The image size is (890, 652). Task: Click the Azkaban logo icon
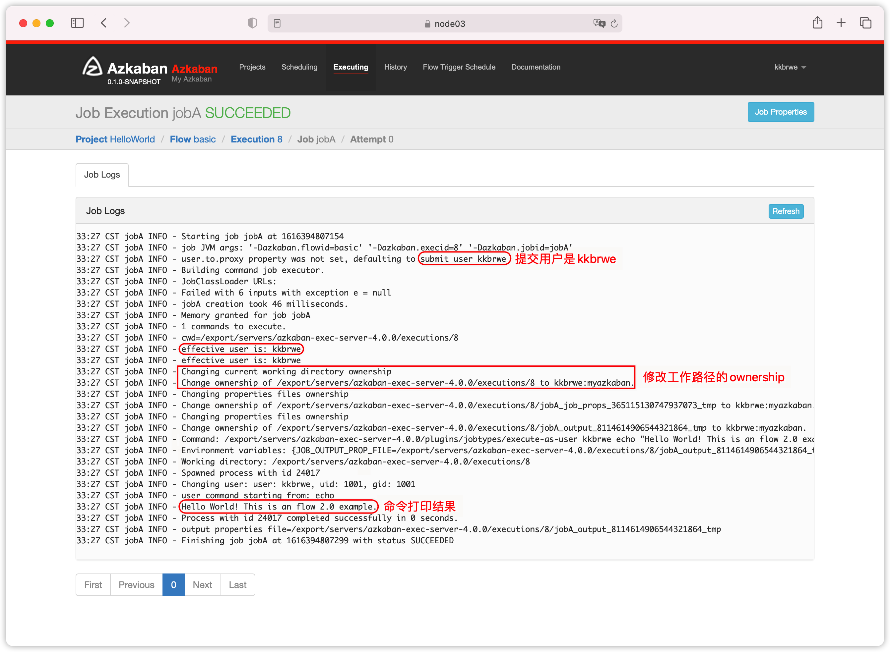[93, 66]
